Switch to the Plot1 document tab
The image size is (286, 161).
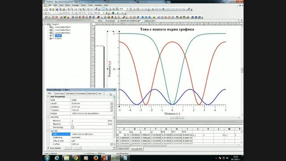[100, 21]
